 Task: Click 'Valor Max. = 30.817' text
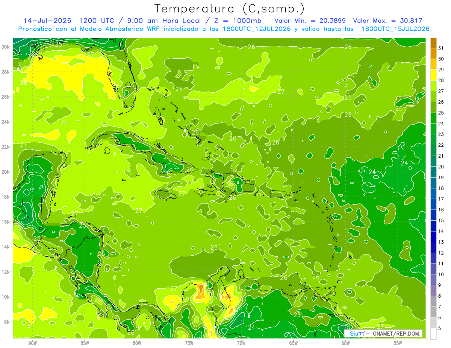point(388,21)
